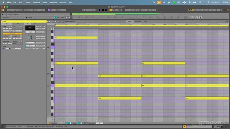Open the clip scale name dropdown
Screen dimensions: 230x129
click(17, 49)
